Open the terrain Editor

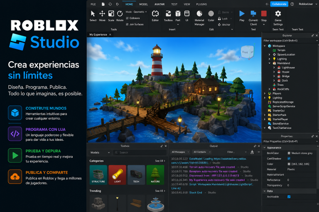coord(155,16)
